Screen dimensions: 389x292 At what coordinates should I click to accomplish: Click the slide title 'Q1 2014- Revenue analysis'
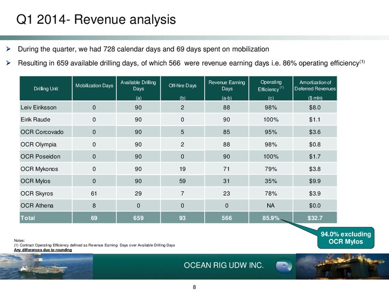coord(96,19)
